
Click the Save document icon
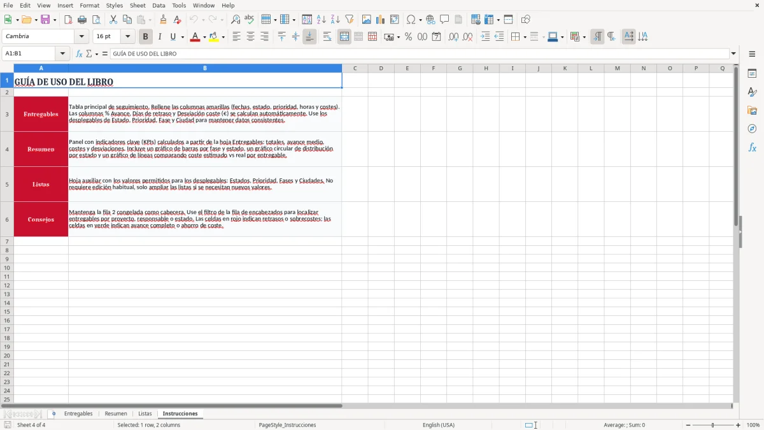[x=45, y=20]
